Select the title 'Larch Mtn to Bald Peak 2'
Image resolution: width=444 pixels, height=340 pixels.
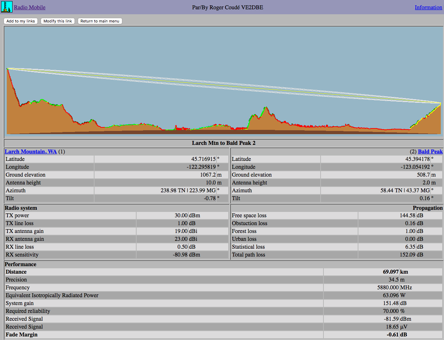pyautogui.click(x=224, y=143)
